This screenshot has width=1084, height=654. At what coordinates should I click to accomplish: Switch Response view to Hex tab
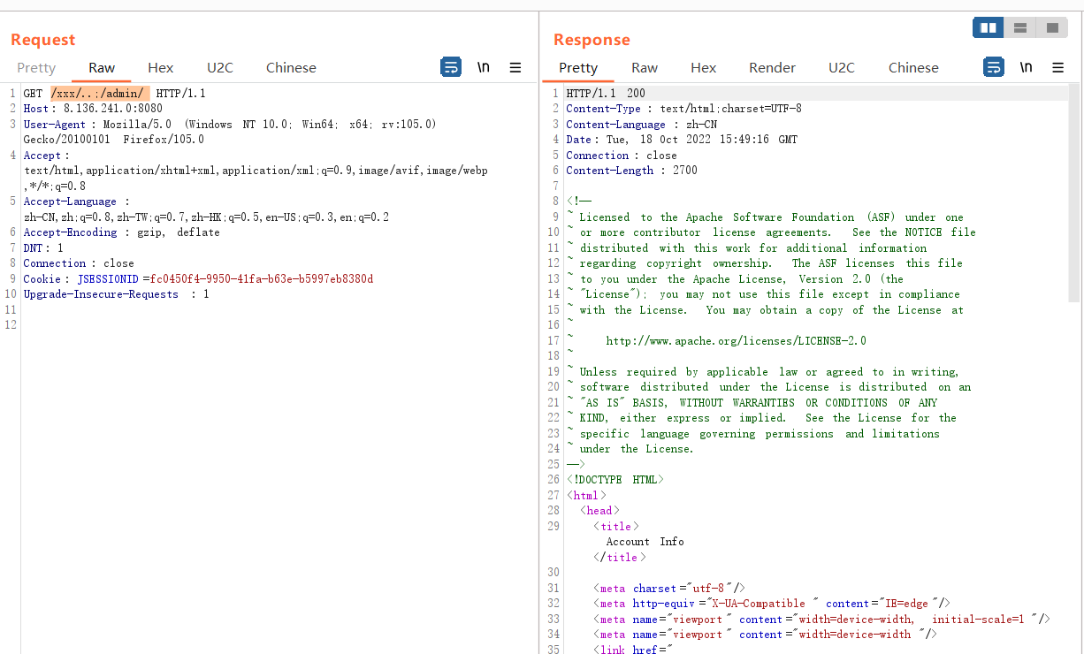704,68
